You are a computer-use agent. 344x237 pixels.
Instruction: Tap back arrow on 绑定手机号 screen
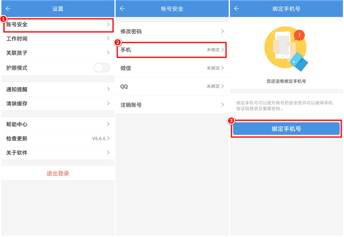[x=236, y=9]
